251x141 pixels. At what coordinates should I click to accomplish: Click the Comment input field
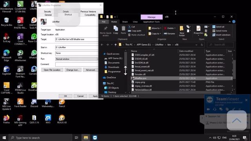pyautogui.click(x=77, y=64)
